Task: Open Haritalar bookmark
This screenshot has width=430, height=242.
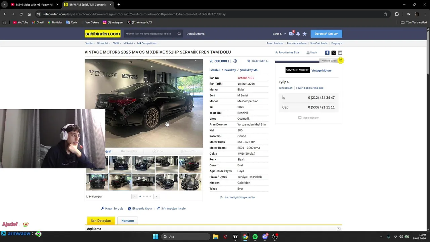Action: 55,23
